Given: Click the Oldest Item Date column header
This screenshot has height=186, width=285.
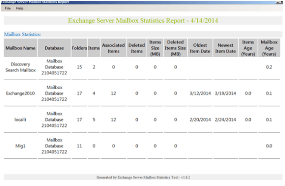Looking at the screenshot, I should [x=200, y=48].
